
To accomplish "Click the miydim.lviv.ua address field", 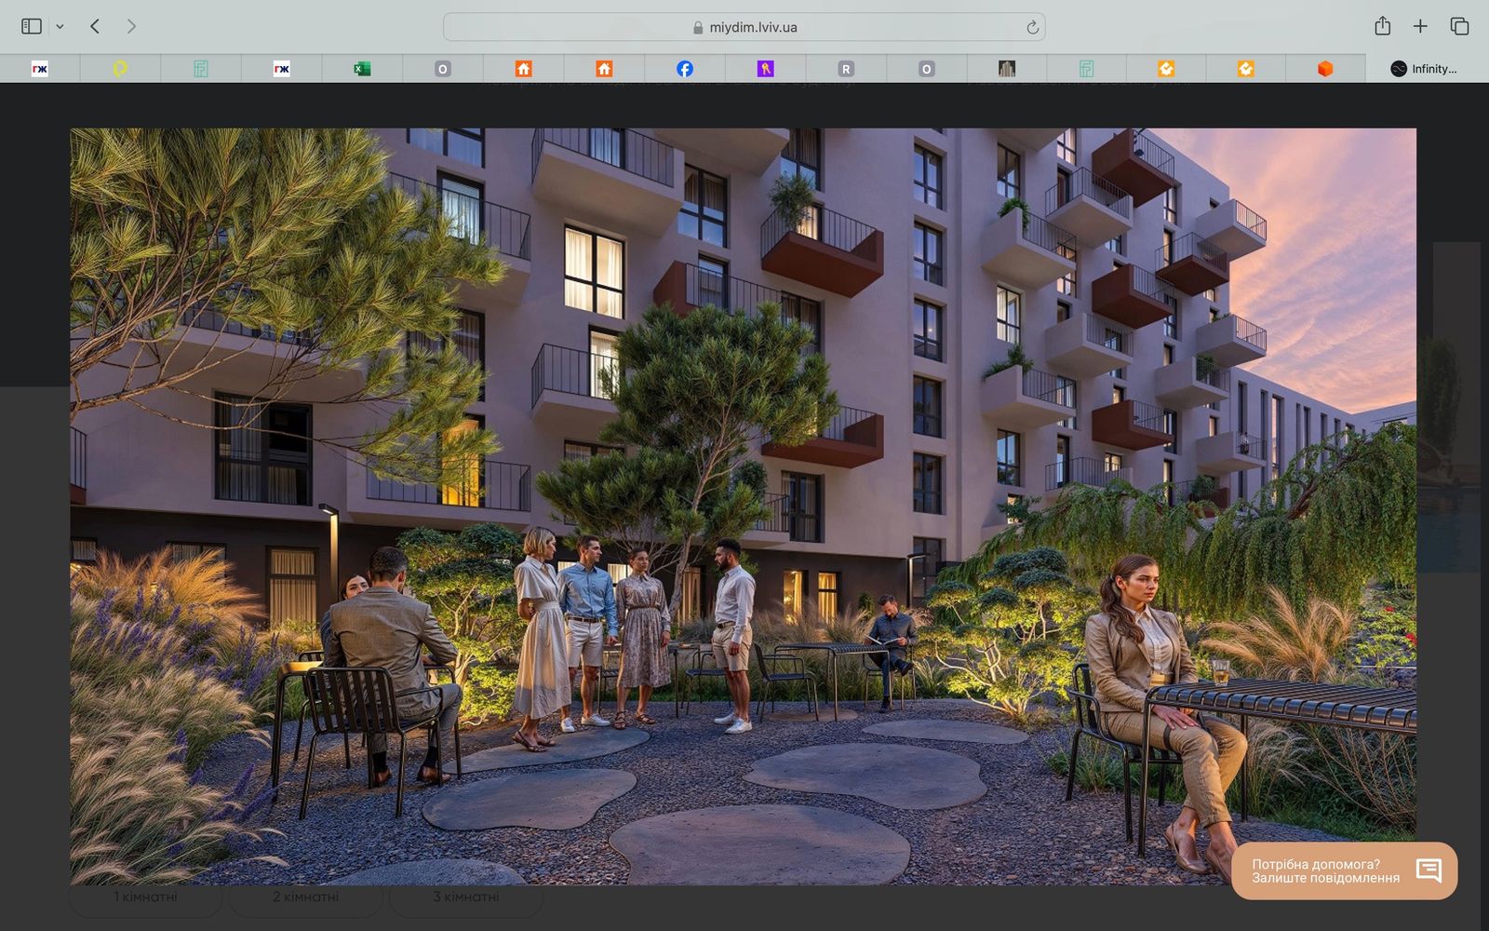I will 744,27.
